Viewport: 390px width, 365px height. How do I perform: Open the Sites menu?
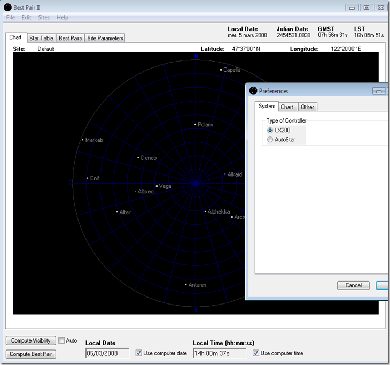pos(44,17)
